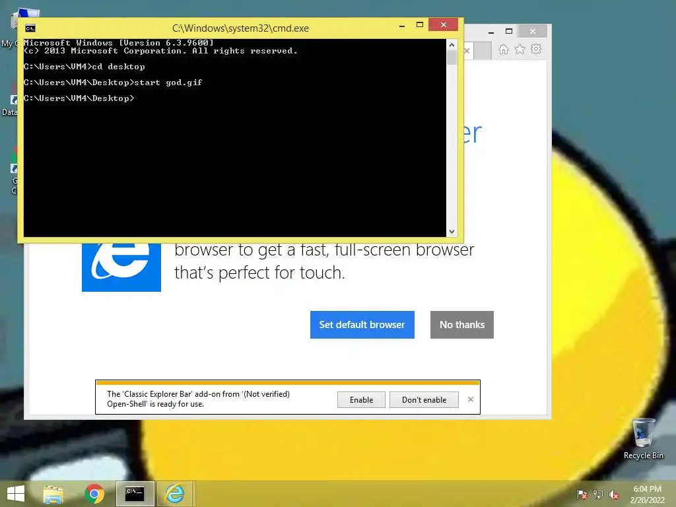Image resolution: width=676 pixels, height=507 pixels.
Task: Click the 'start god.gif' command line text
Action: (168, 83)
